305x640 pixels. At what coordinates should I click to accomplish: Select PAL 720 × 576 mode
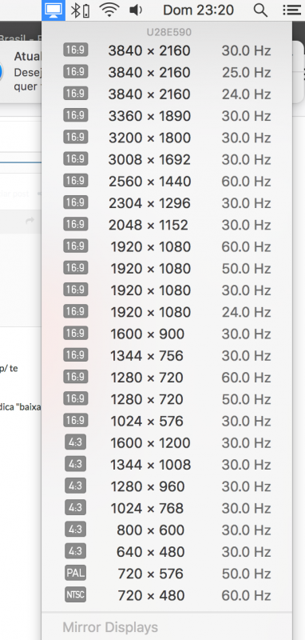167,574
